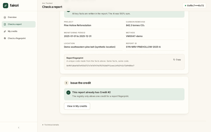Viewport: 211px width, 132px height.
Task: Click the registry only allows one credit text
Action: tap(100, 96)
